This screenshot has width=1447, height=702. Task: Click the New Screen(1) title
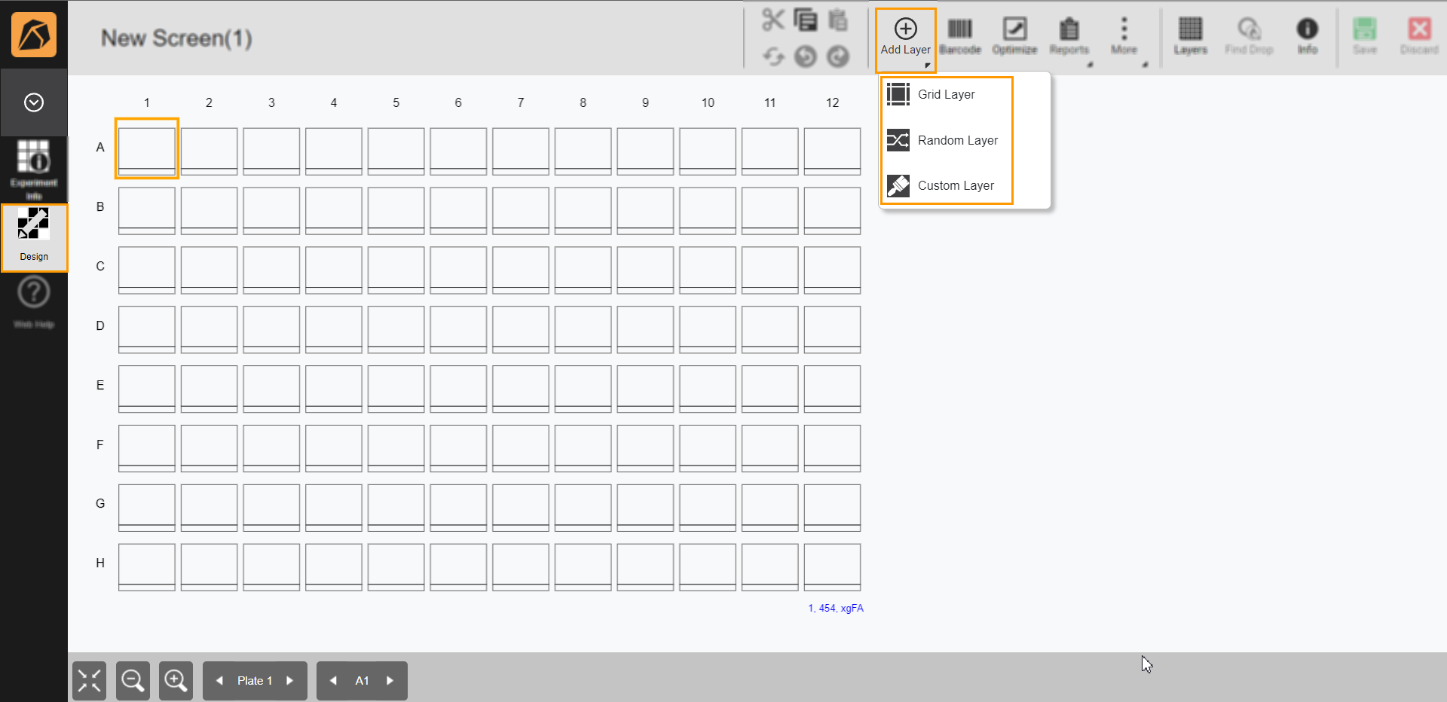click(x=176, y=38)
